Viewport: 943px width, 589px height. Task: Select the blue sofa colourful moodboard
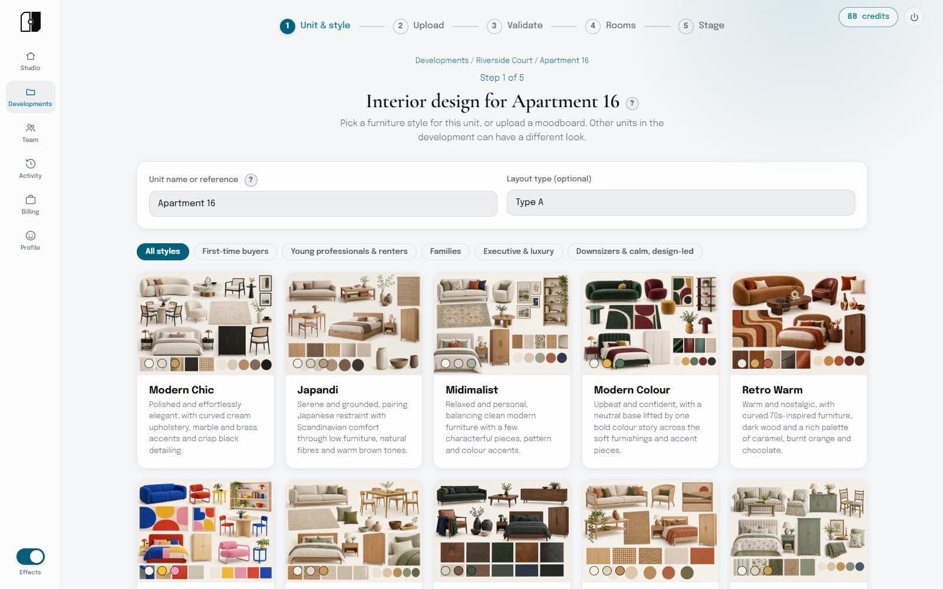206,531
